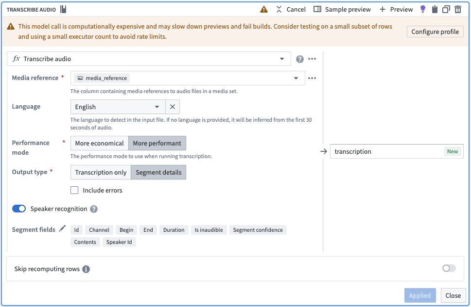
Task: Click info icon beside Skip recomputing rows
Action: click(x=86, y=269)
